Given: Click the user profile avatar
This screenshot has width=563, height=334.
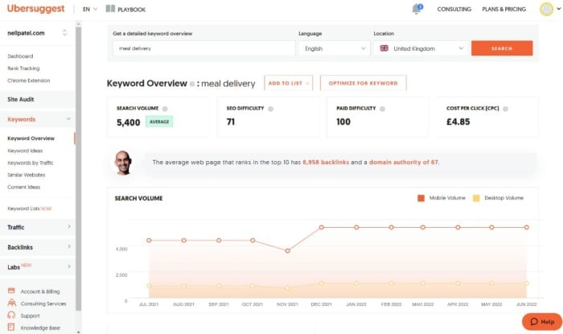Looking at the screenshot, I should (546, 9).
